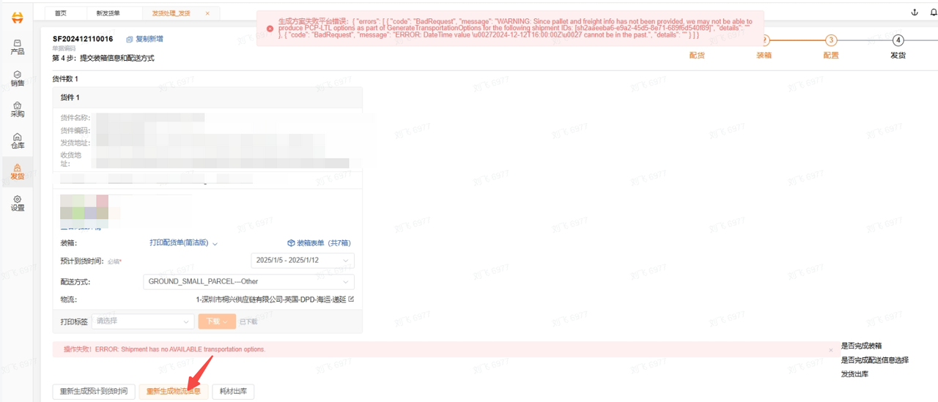Open 设置 (Settings) from the sidebar

pyautogui.click(x=18, y=203)
